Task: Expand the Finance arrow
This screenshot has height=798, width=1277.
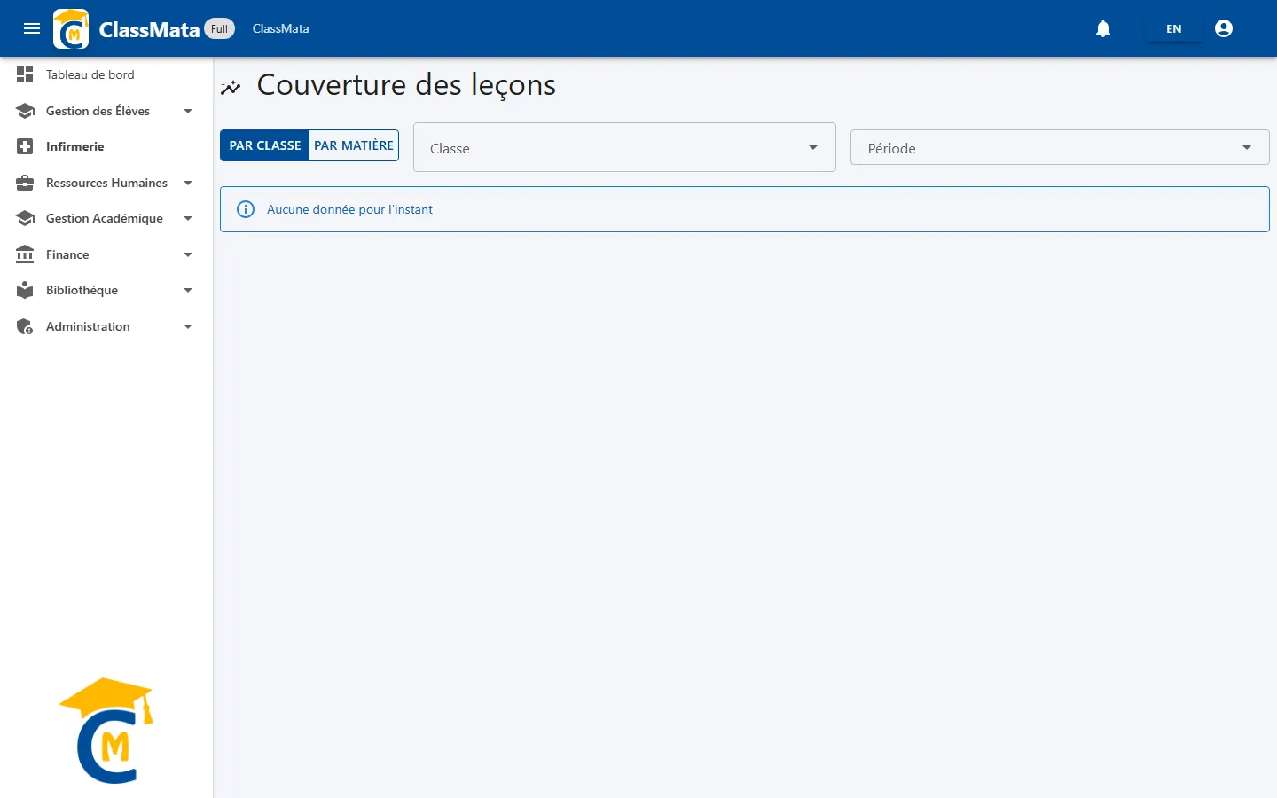Action: pos(188,254)
